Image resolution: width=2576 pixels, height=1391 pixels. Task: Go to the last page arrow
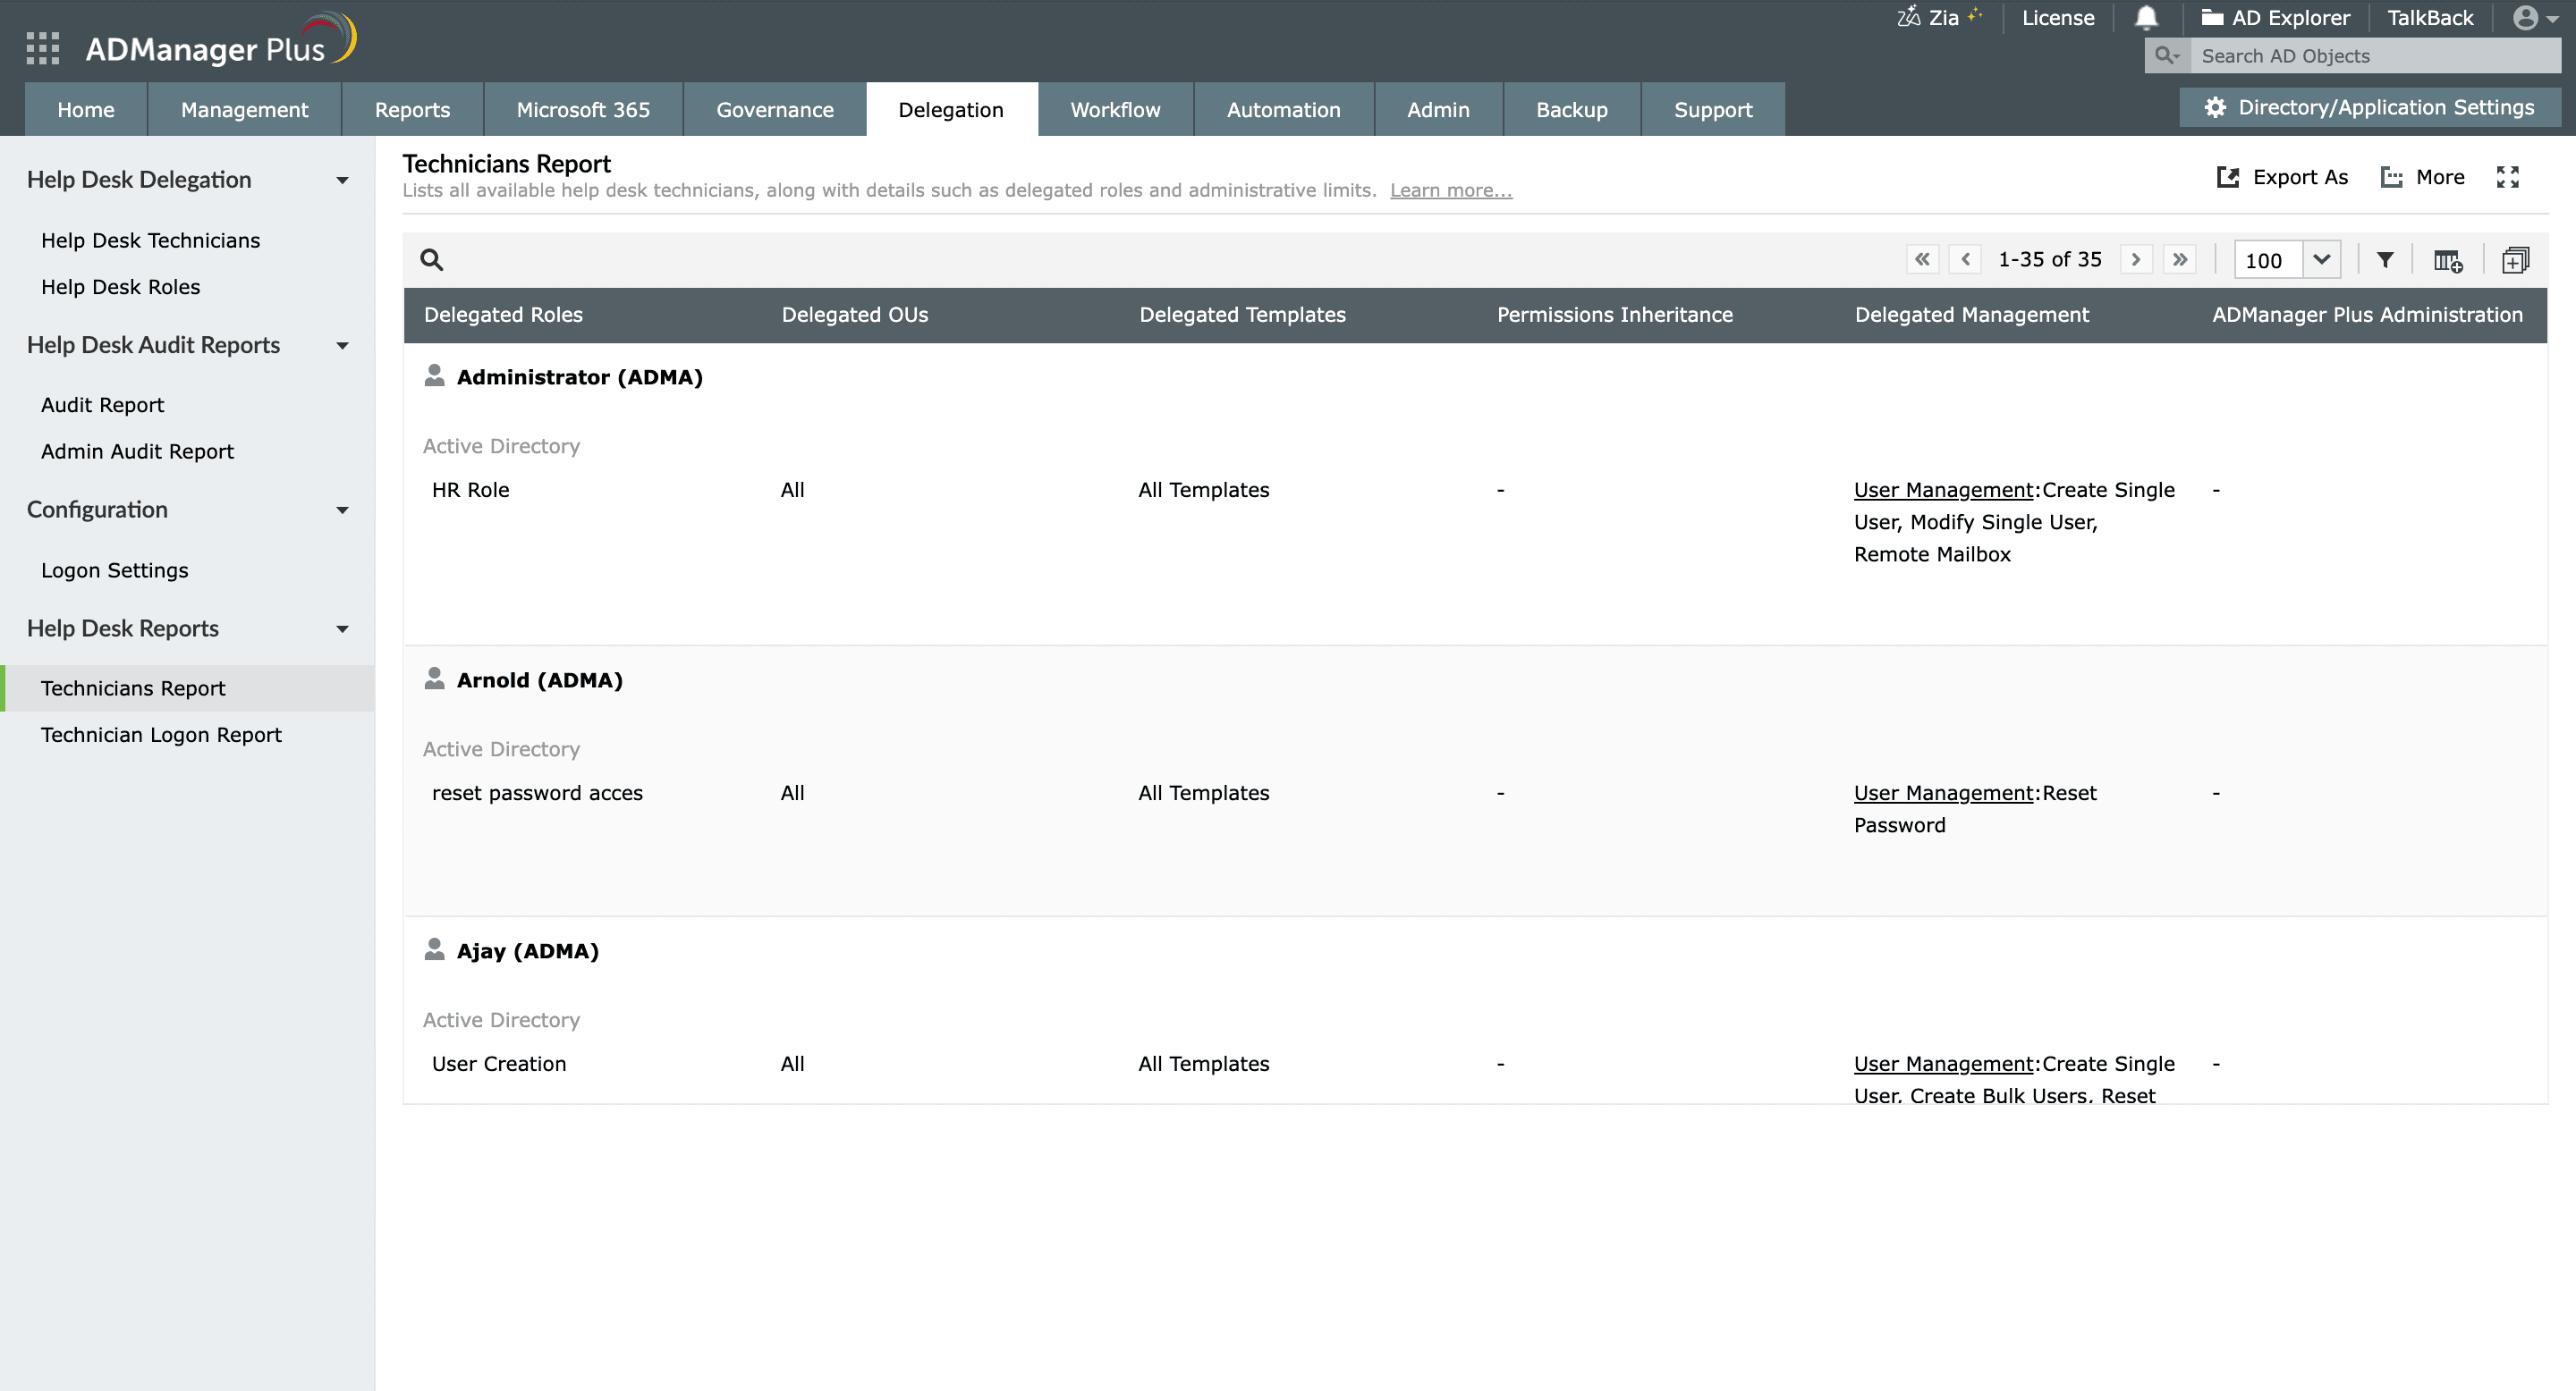tap(2180, 260)
